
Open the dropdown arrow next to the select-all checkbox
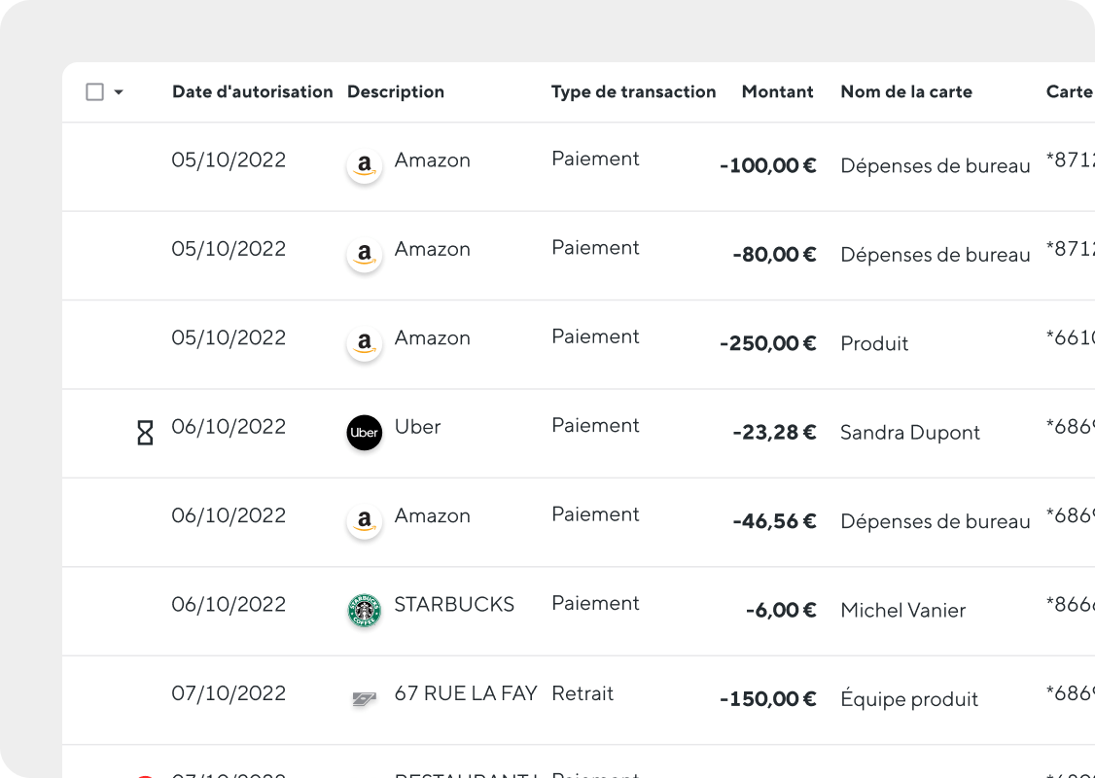click(119, 92)
